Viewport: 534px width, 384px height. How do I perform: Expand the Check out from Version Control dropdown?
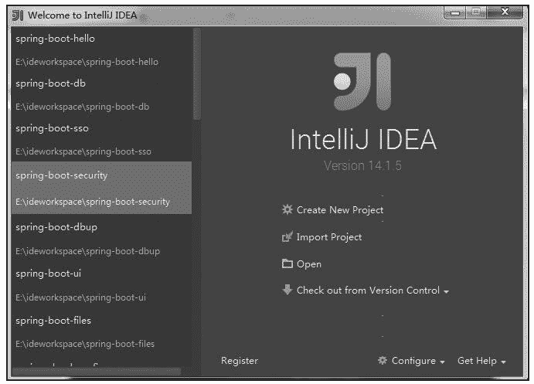tap(446, 291)
